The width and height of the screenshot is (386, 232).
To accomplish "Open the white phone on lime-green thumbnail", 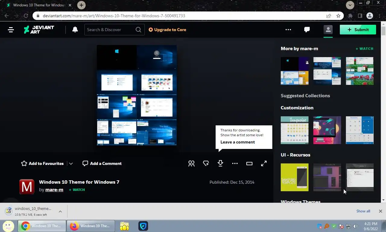I will [x=295, y=177].
